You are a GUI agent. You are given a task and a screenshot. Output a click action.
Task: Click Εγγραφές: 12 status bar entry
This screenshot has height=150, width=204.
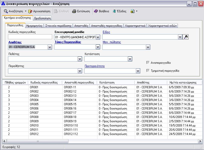point(11,147)
